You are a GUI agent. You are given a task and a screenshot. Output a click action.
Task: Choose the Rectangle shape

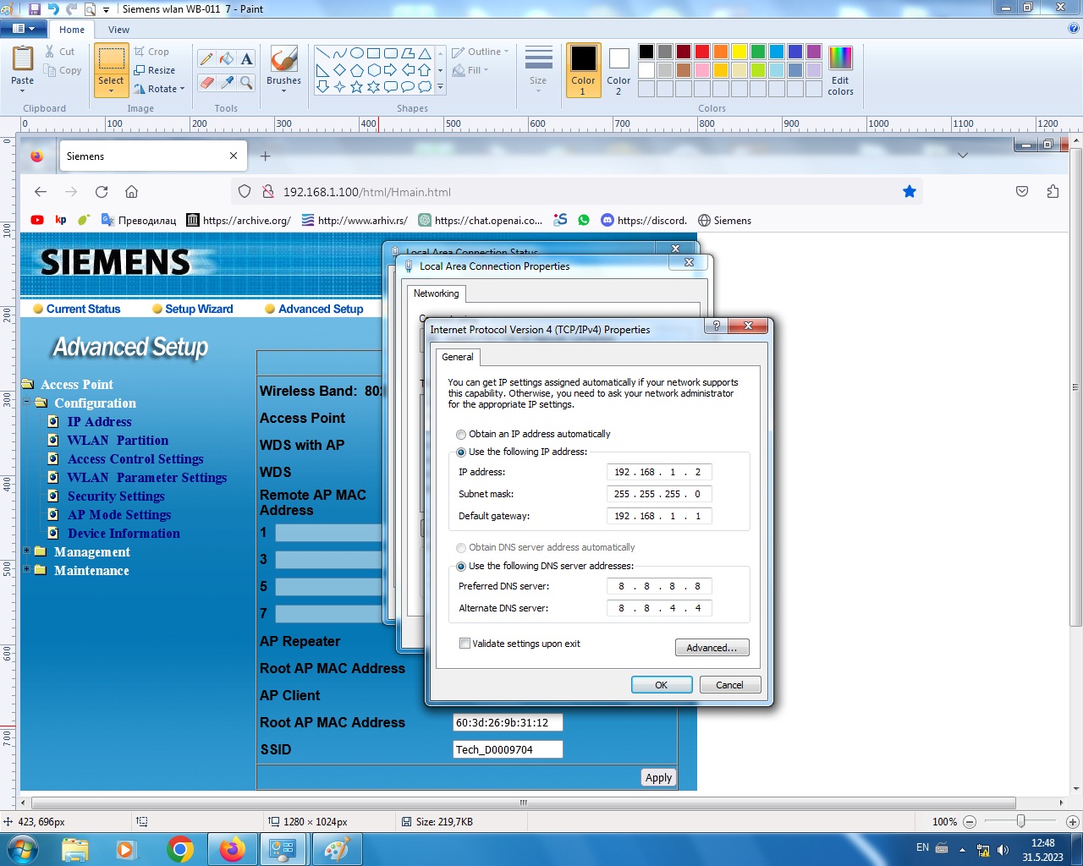373,52
